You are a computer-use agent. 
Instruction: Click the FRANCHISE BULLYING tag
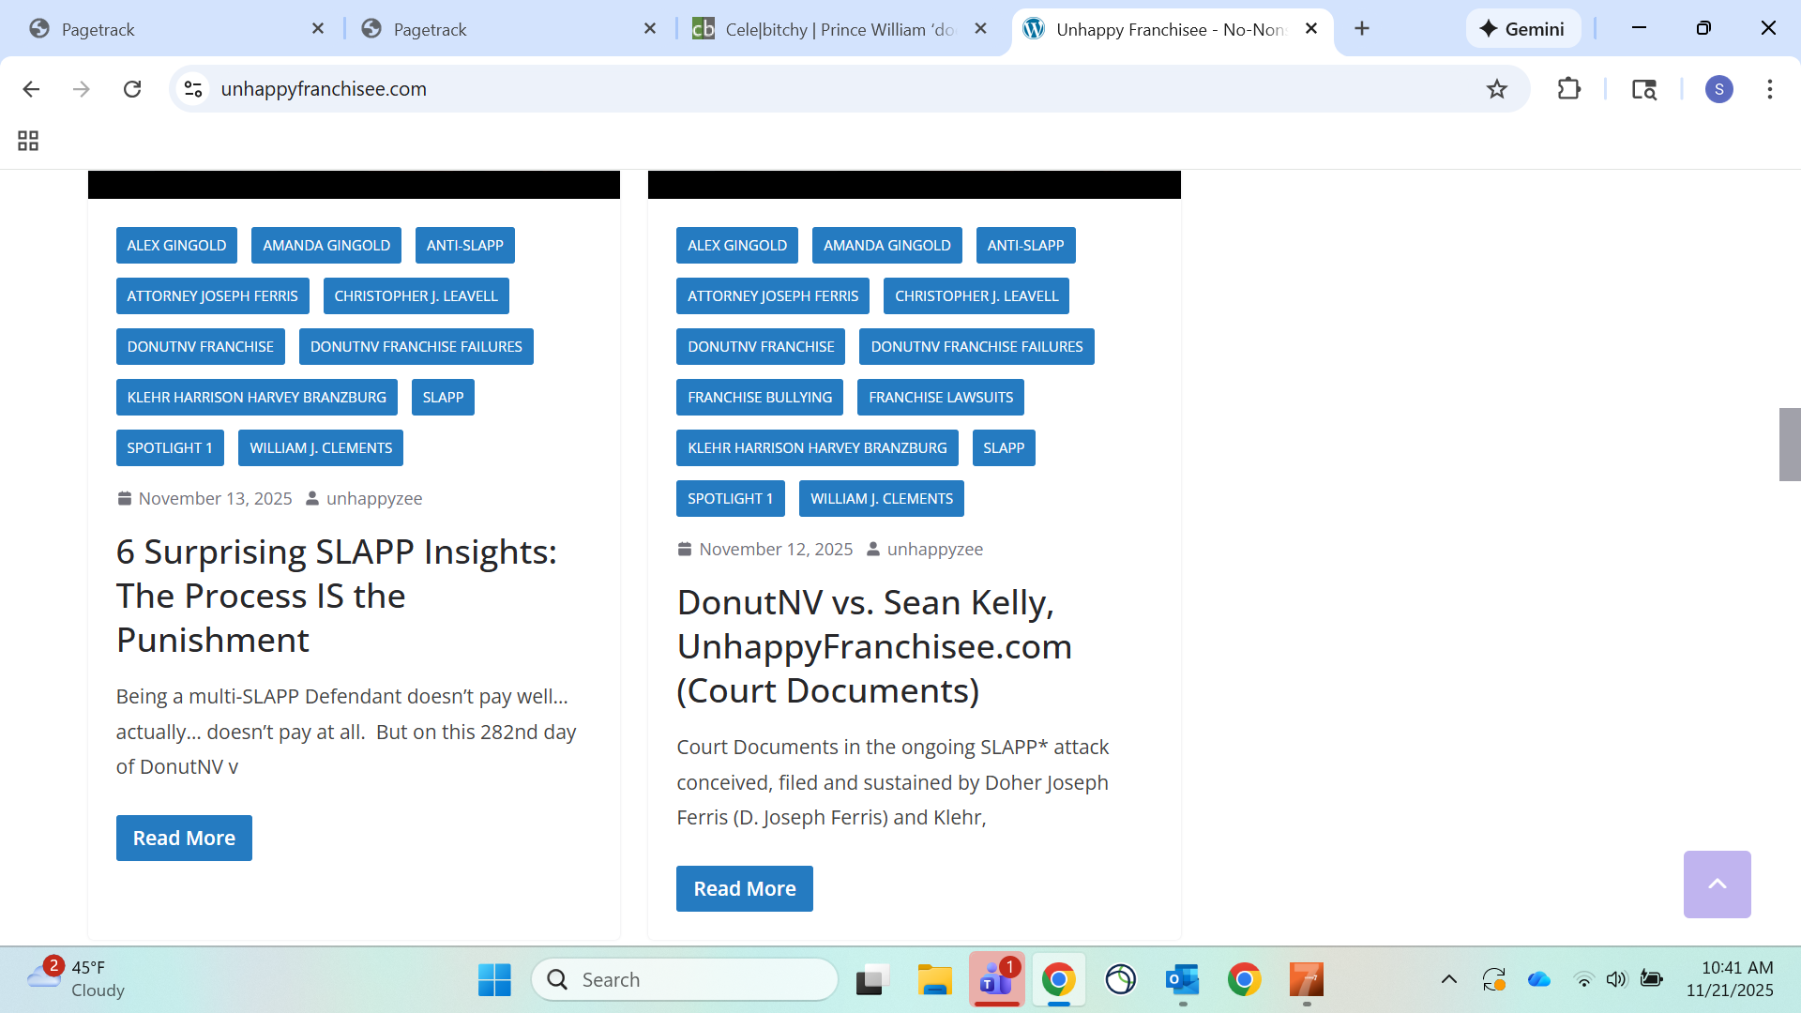759,397
